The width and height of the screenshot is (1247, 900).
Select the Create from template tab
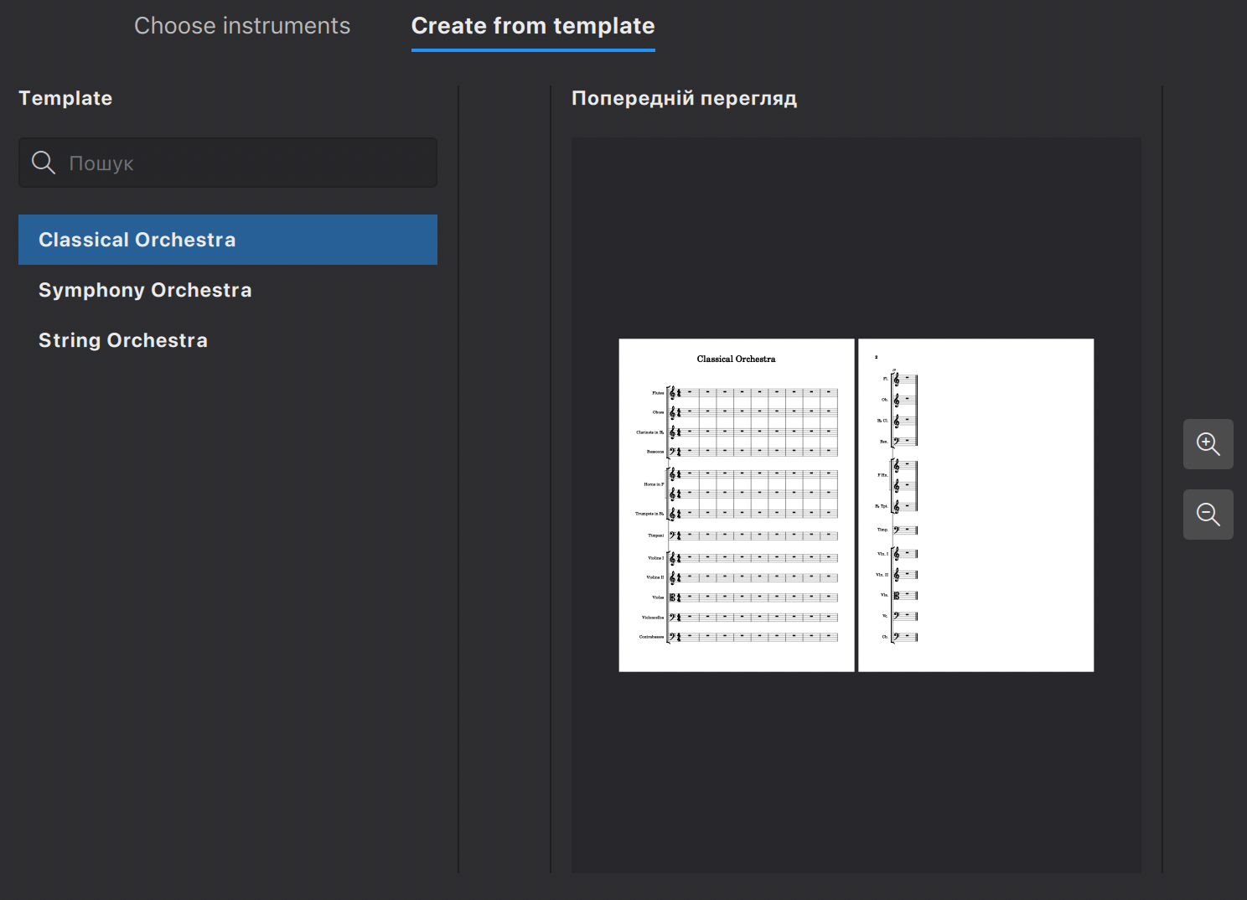pos(532,25)
